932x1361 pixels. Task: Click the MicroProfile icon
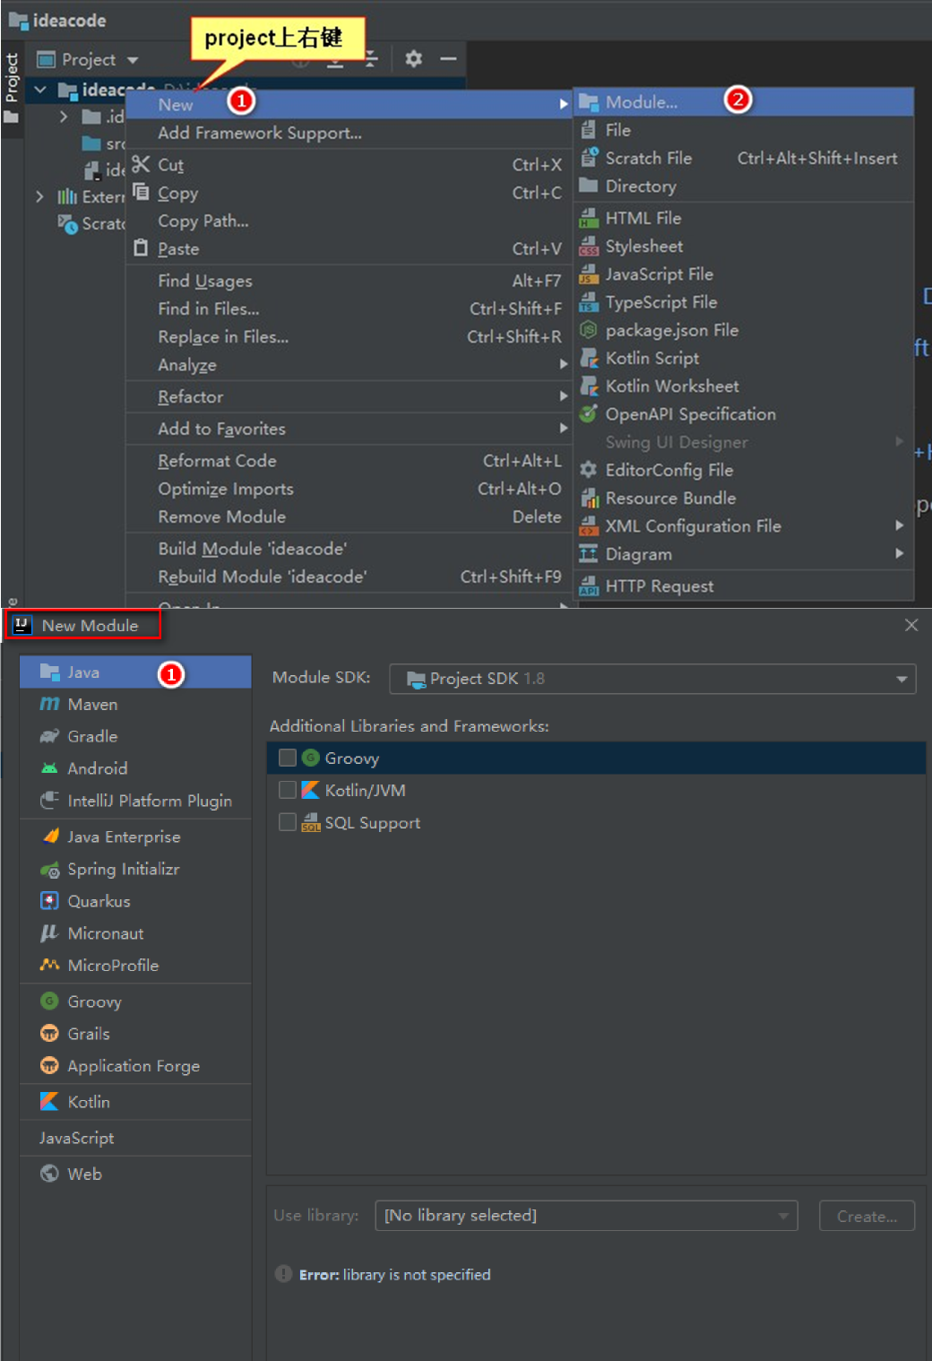[49, 965]
